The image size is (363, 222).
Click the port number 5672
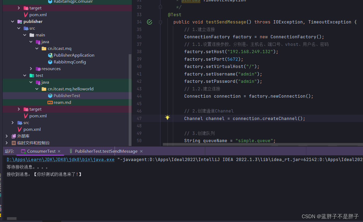(233, 59)
